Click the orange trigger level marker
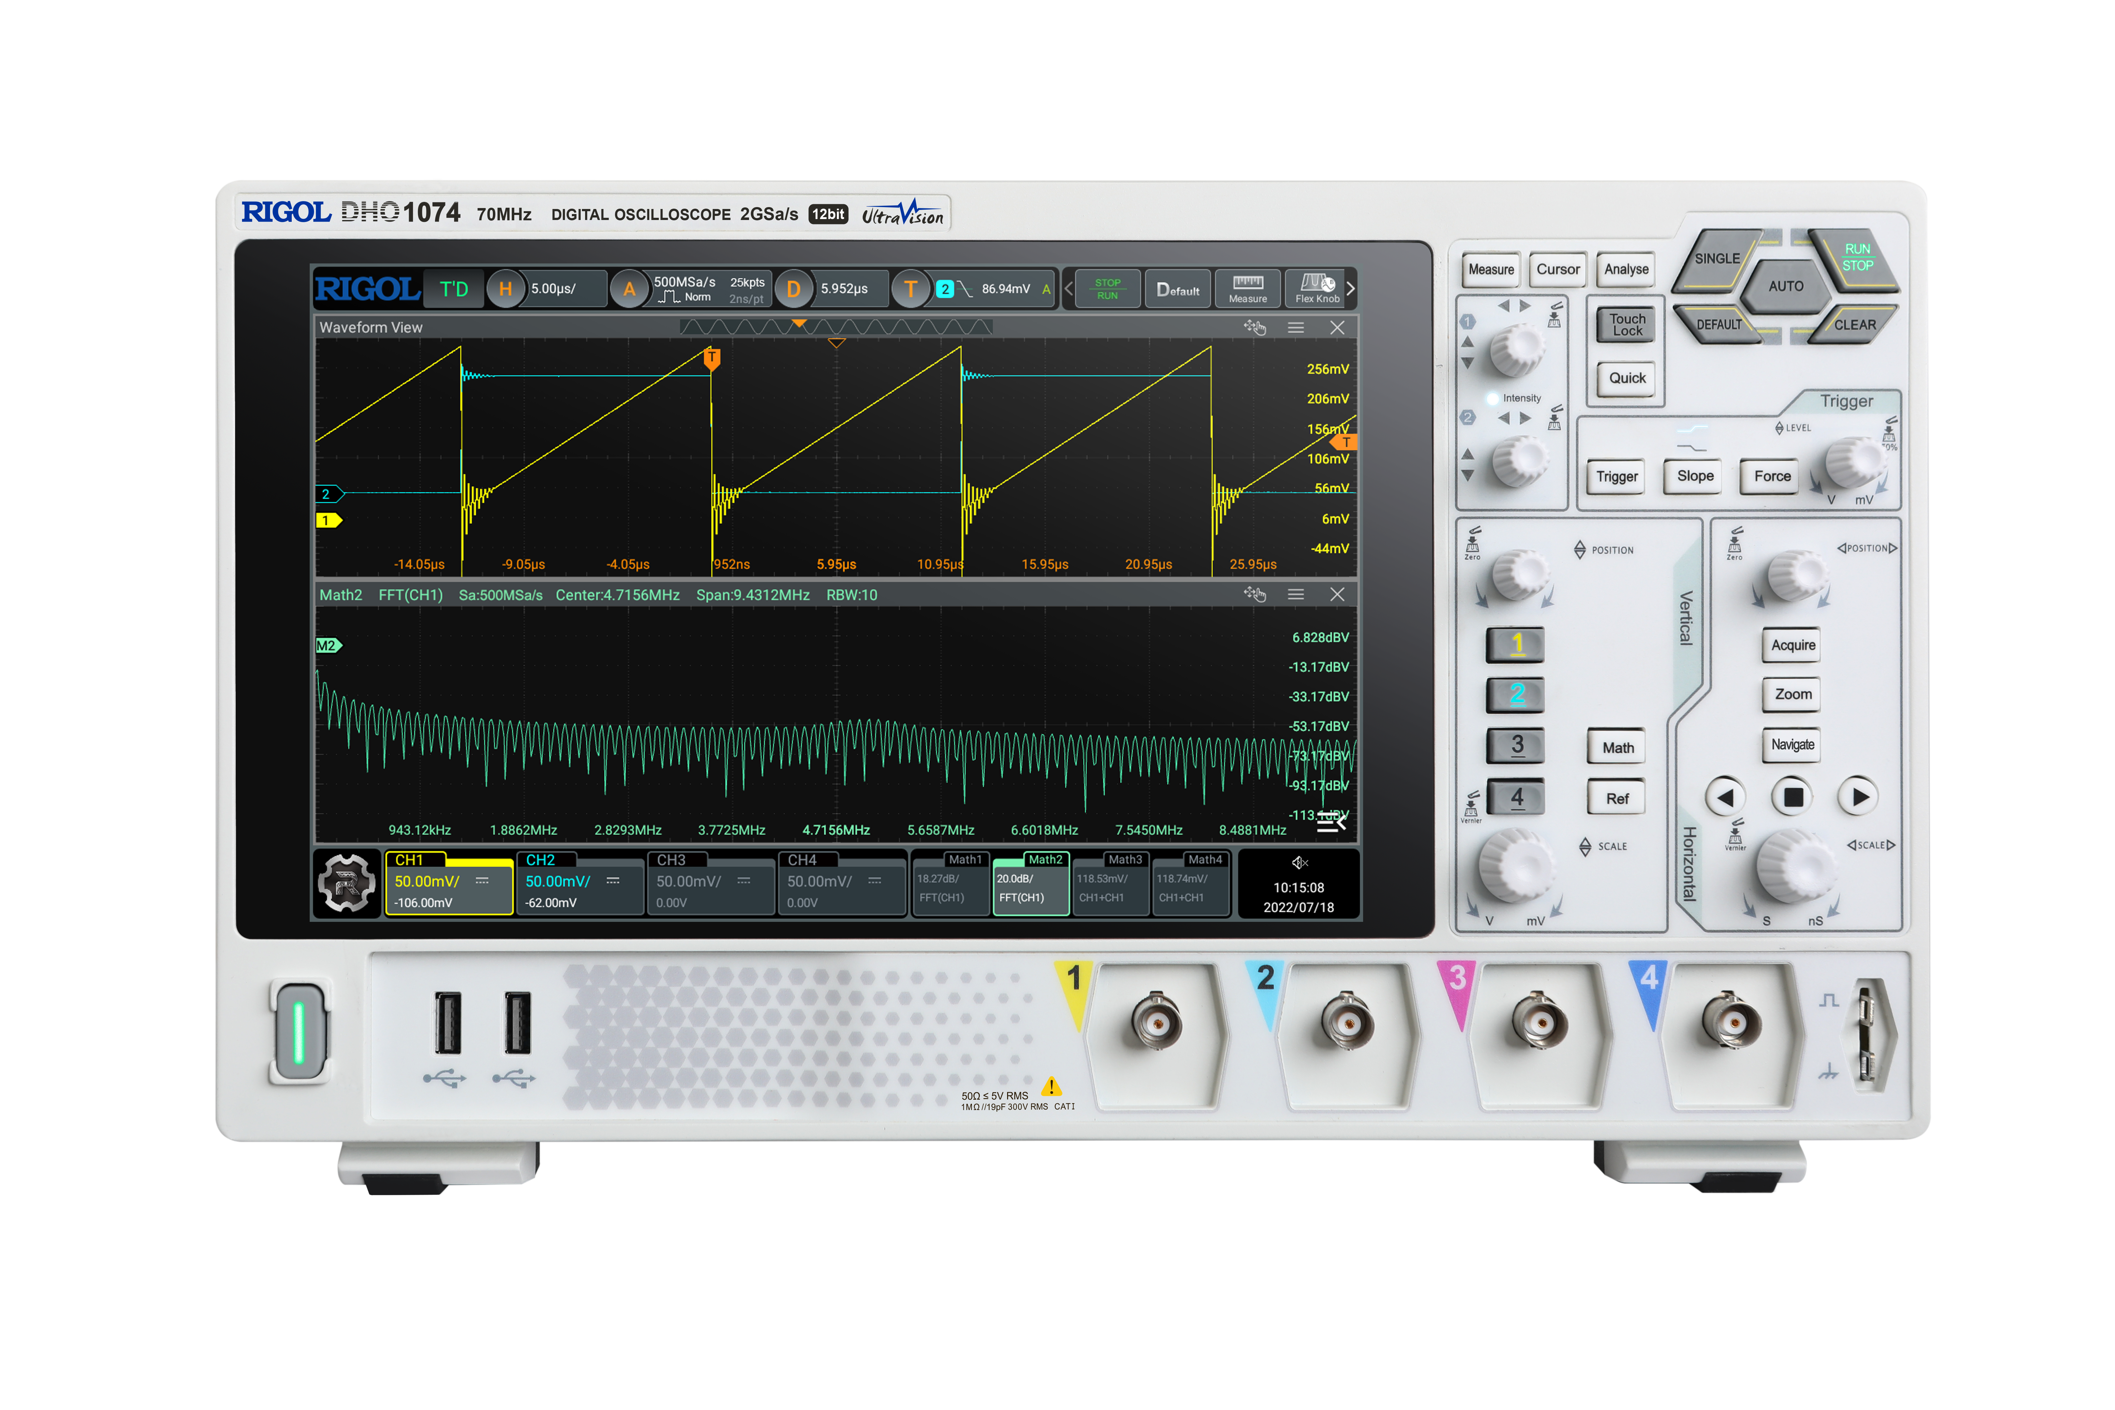The image size is (2115, 1410). [x=1344, y=443]
